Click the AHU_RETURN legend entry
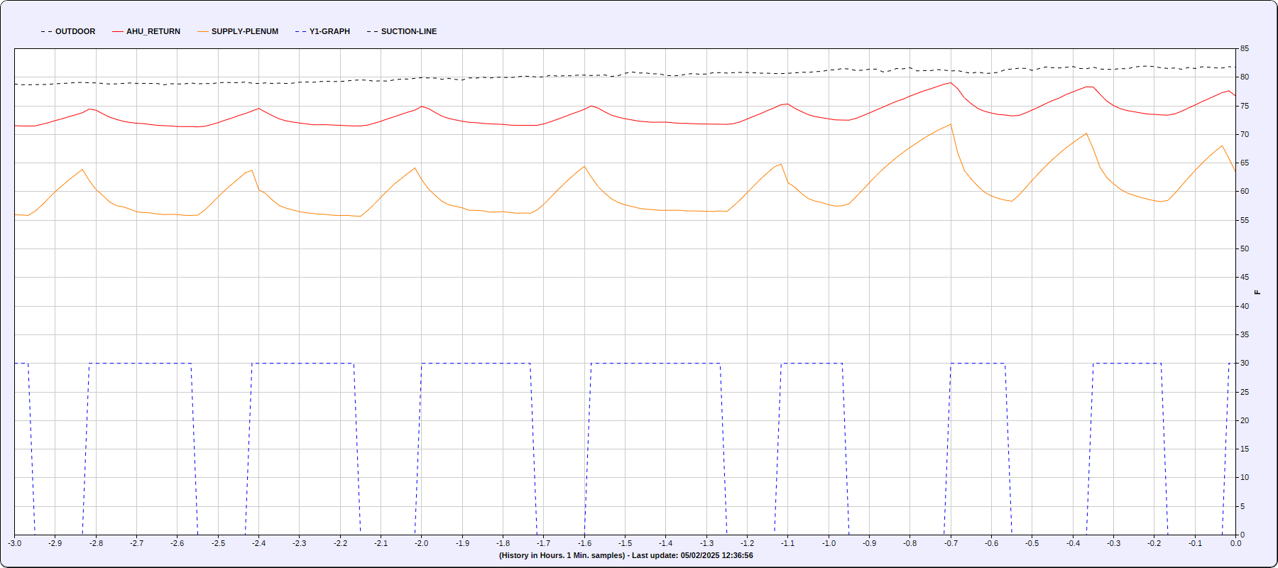Screen dimensions: 1278x568 point(146,31)
